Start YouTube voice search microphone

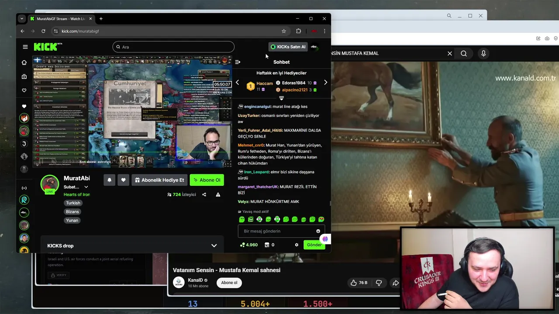[483, 53]
